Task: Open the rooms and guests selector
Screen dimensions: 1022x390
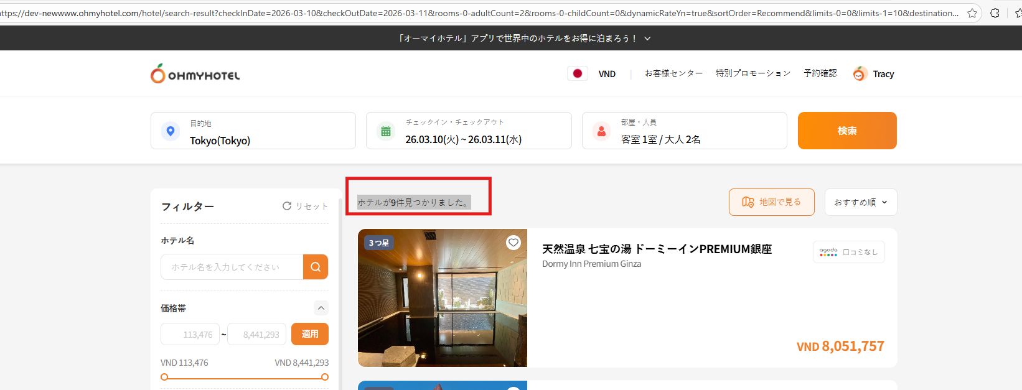Action: pos(685,131)
